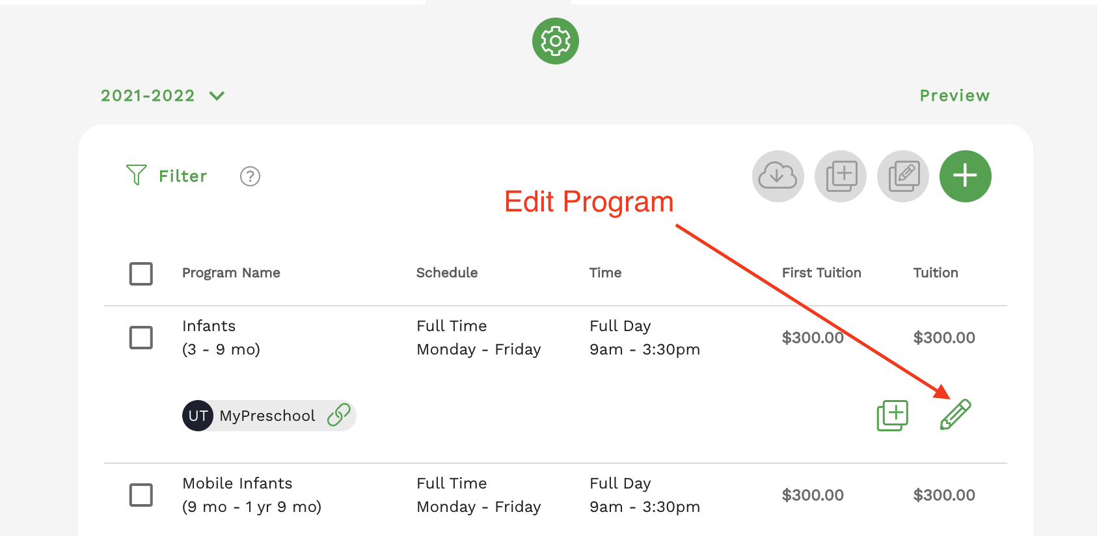Open the green settings gear
1097x536 pixels.
[556, 41]
